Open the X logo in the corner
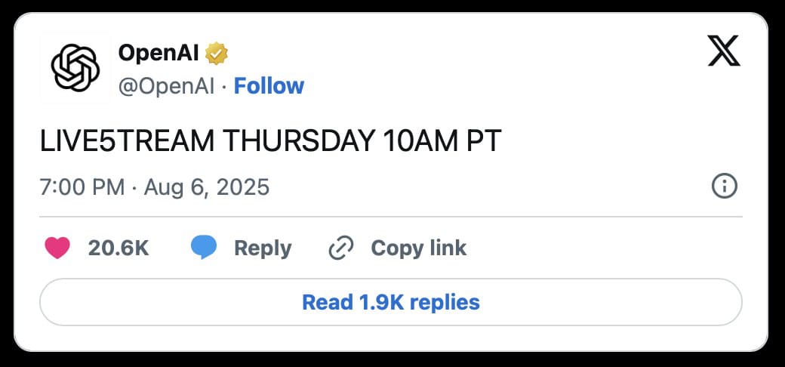785x367 pixels. coord(723,51)
